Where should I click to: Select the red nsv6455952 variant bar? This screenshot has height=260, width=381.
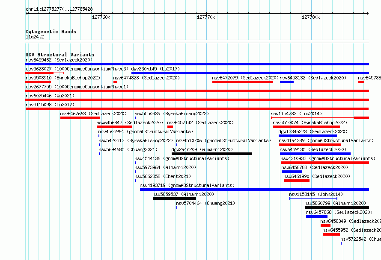331,234
